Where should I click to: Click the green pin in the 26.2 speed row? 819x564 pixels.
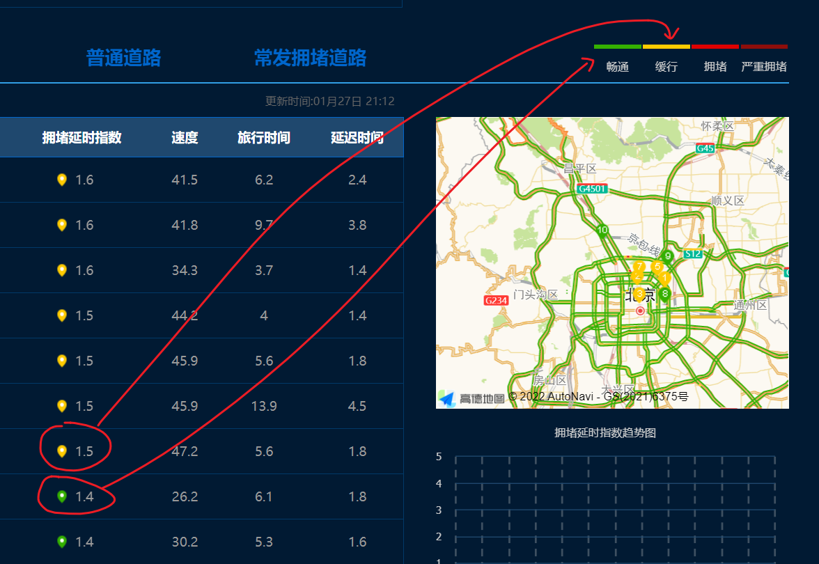pyautogui.click(x=61, y=496)
